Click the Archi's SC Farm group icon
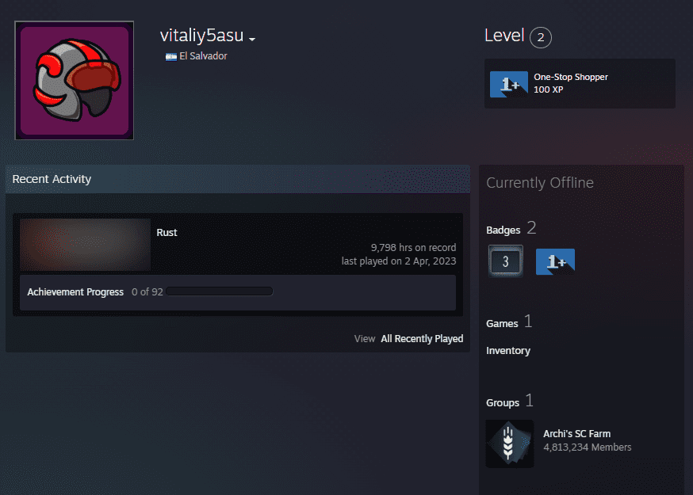This screenshot has height=495, width=693. [x=510, y=444]
